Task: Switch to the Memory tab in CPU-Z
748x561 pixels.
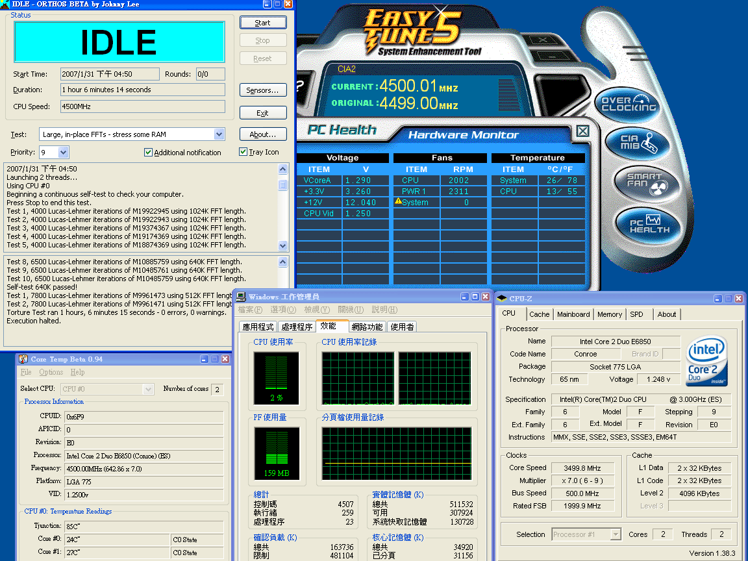Action: (x=609, y=314)
